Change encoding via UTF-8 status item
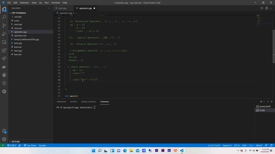 point(237,145)
